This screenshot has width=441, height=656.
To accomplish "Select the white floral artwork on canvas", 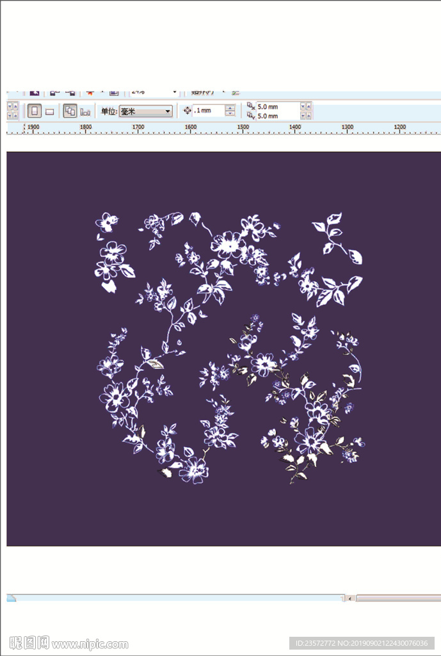I will (x=229, y=348).
